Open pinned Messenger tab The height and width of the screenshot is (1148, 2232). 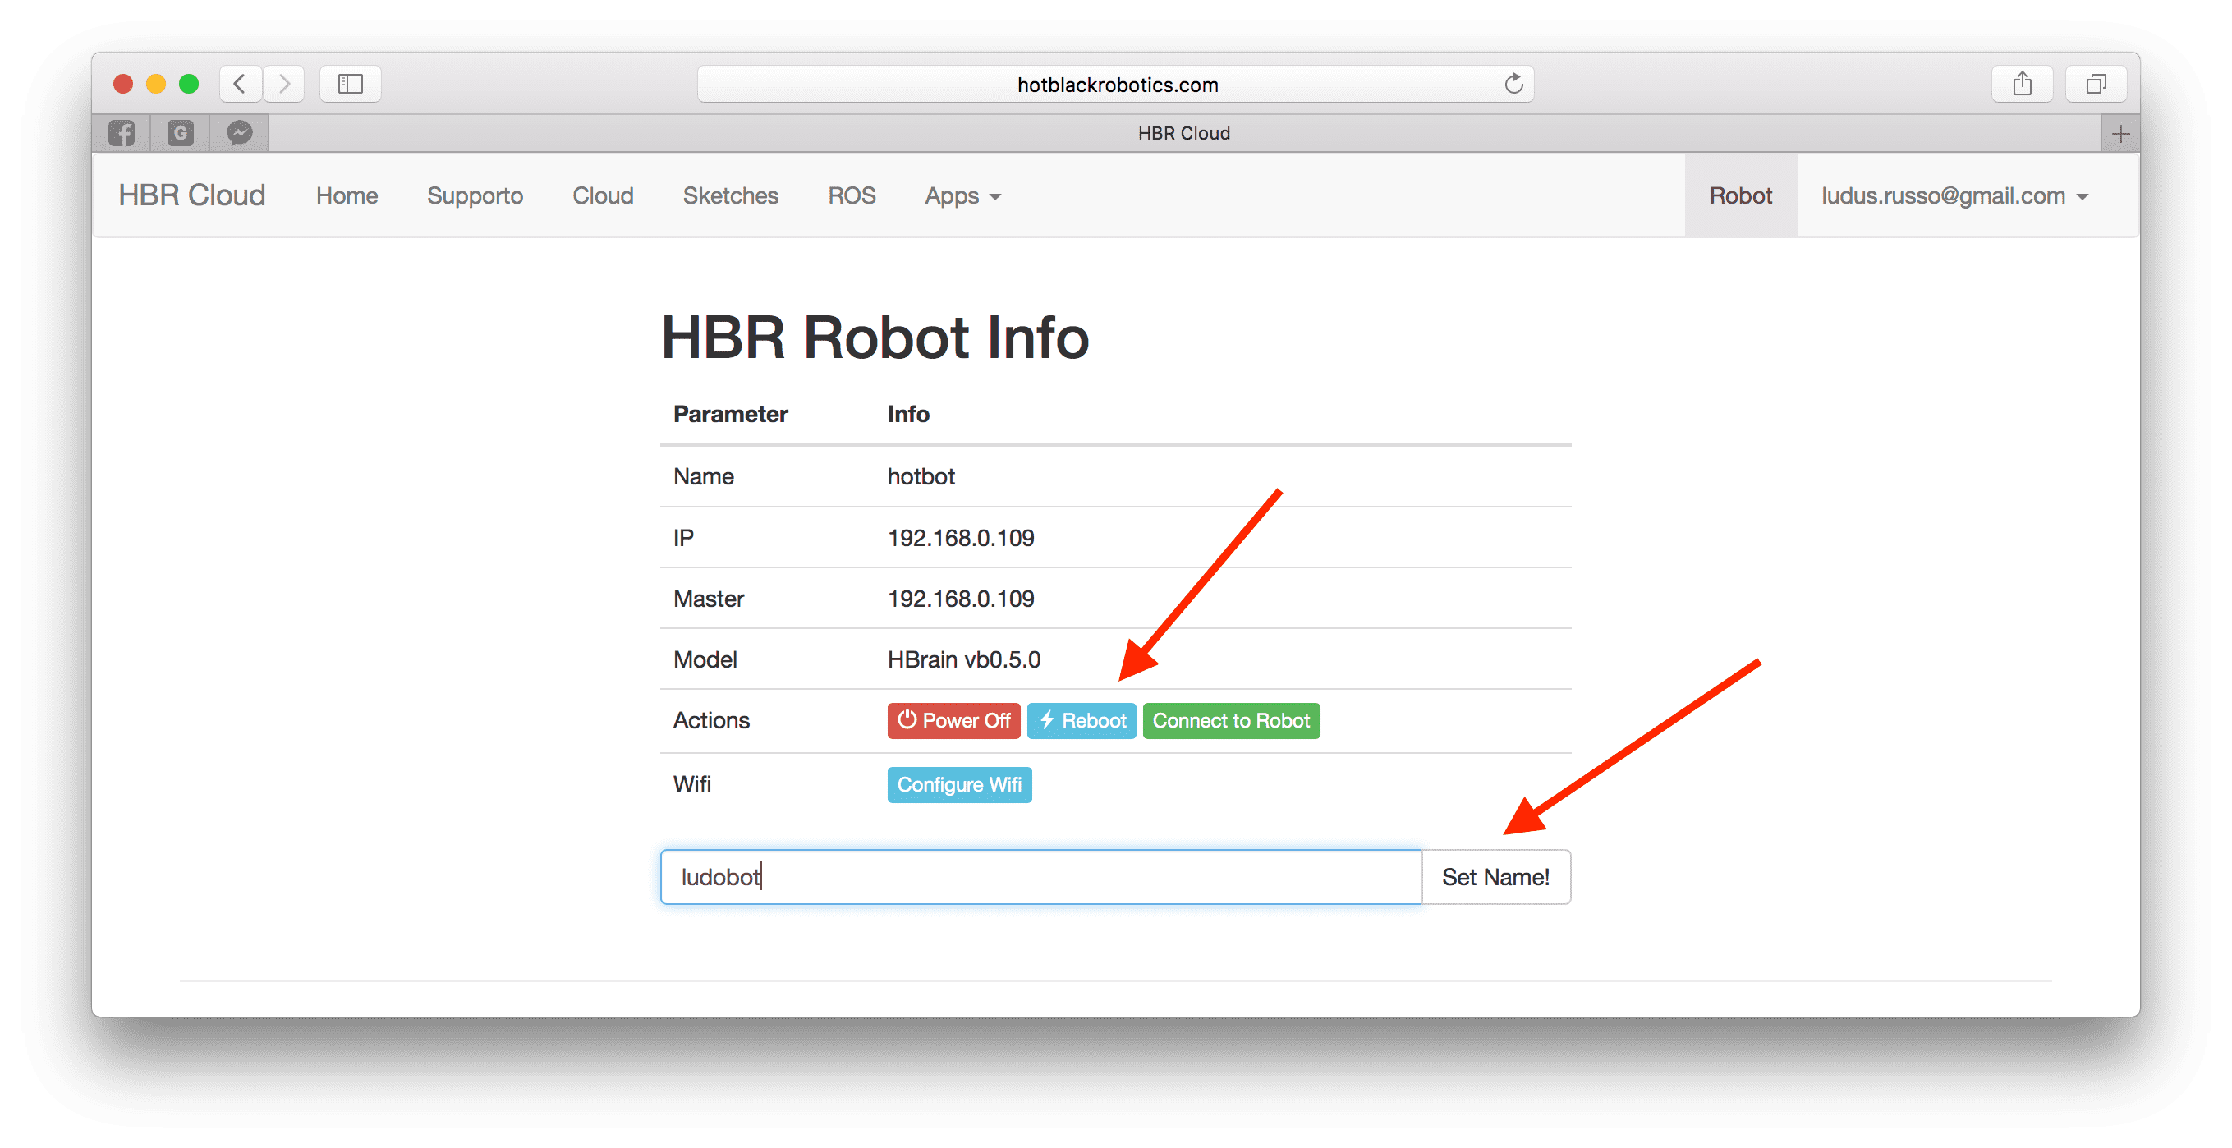239,132
